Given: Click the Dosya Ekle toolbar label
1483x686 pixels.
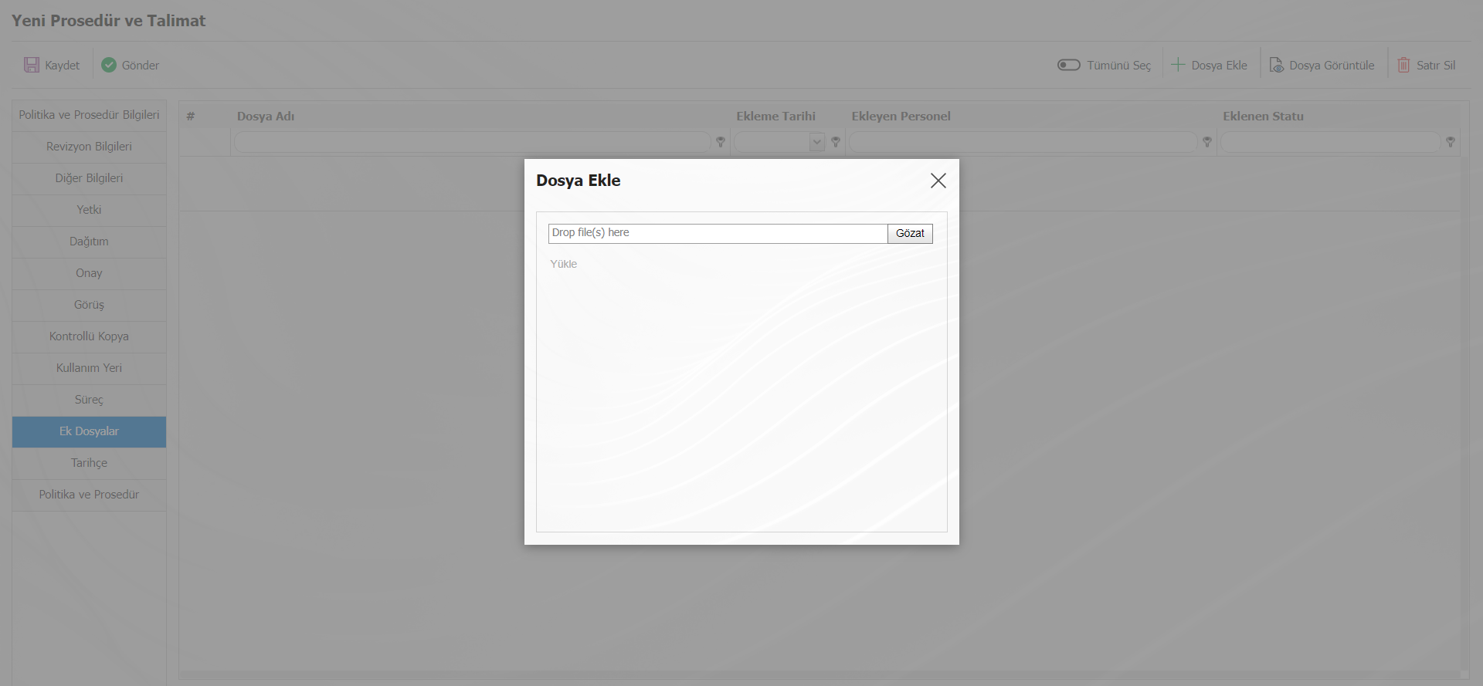Looking at the screenshot, I should (x=1219, y=66).
